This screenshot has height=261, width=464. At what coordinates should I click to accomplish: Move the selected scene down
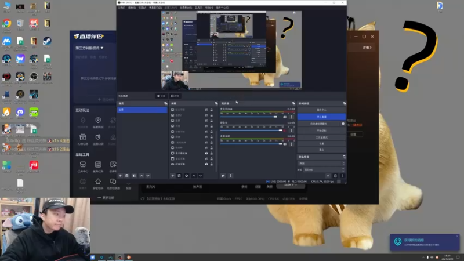tap(148, 176)
